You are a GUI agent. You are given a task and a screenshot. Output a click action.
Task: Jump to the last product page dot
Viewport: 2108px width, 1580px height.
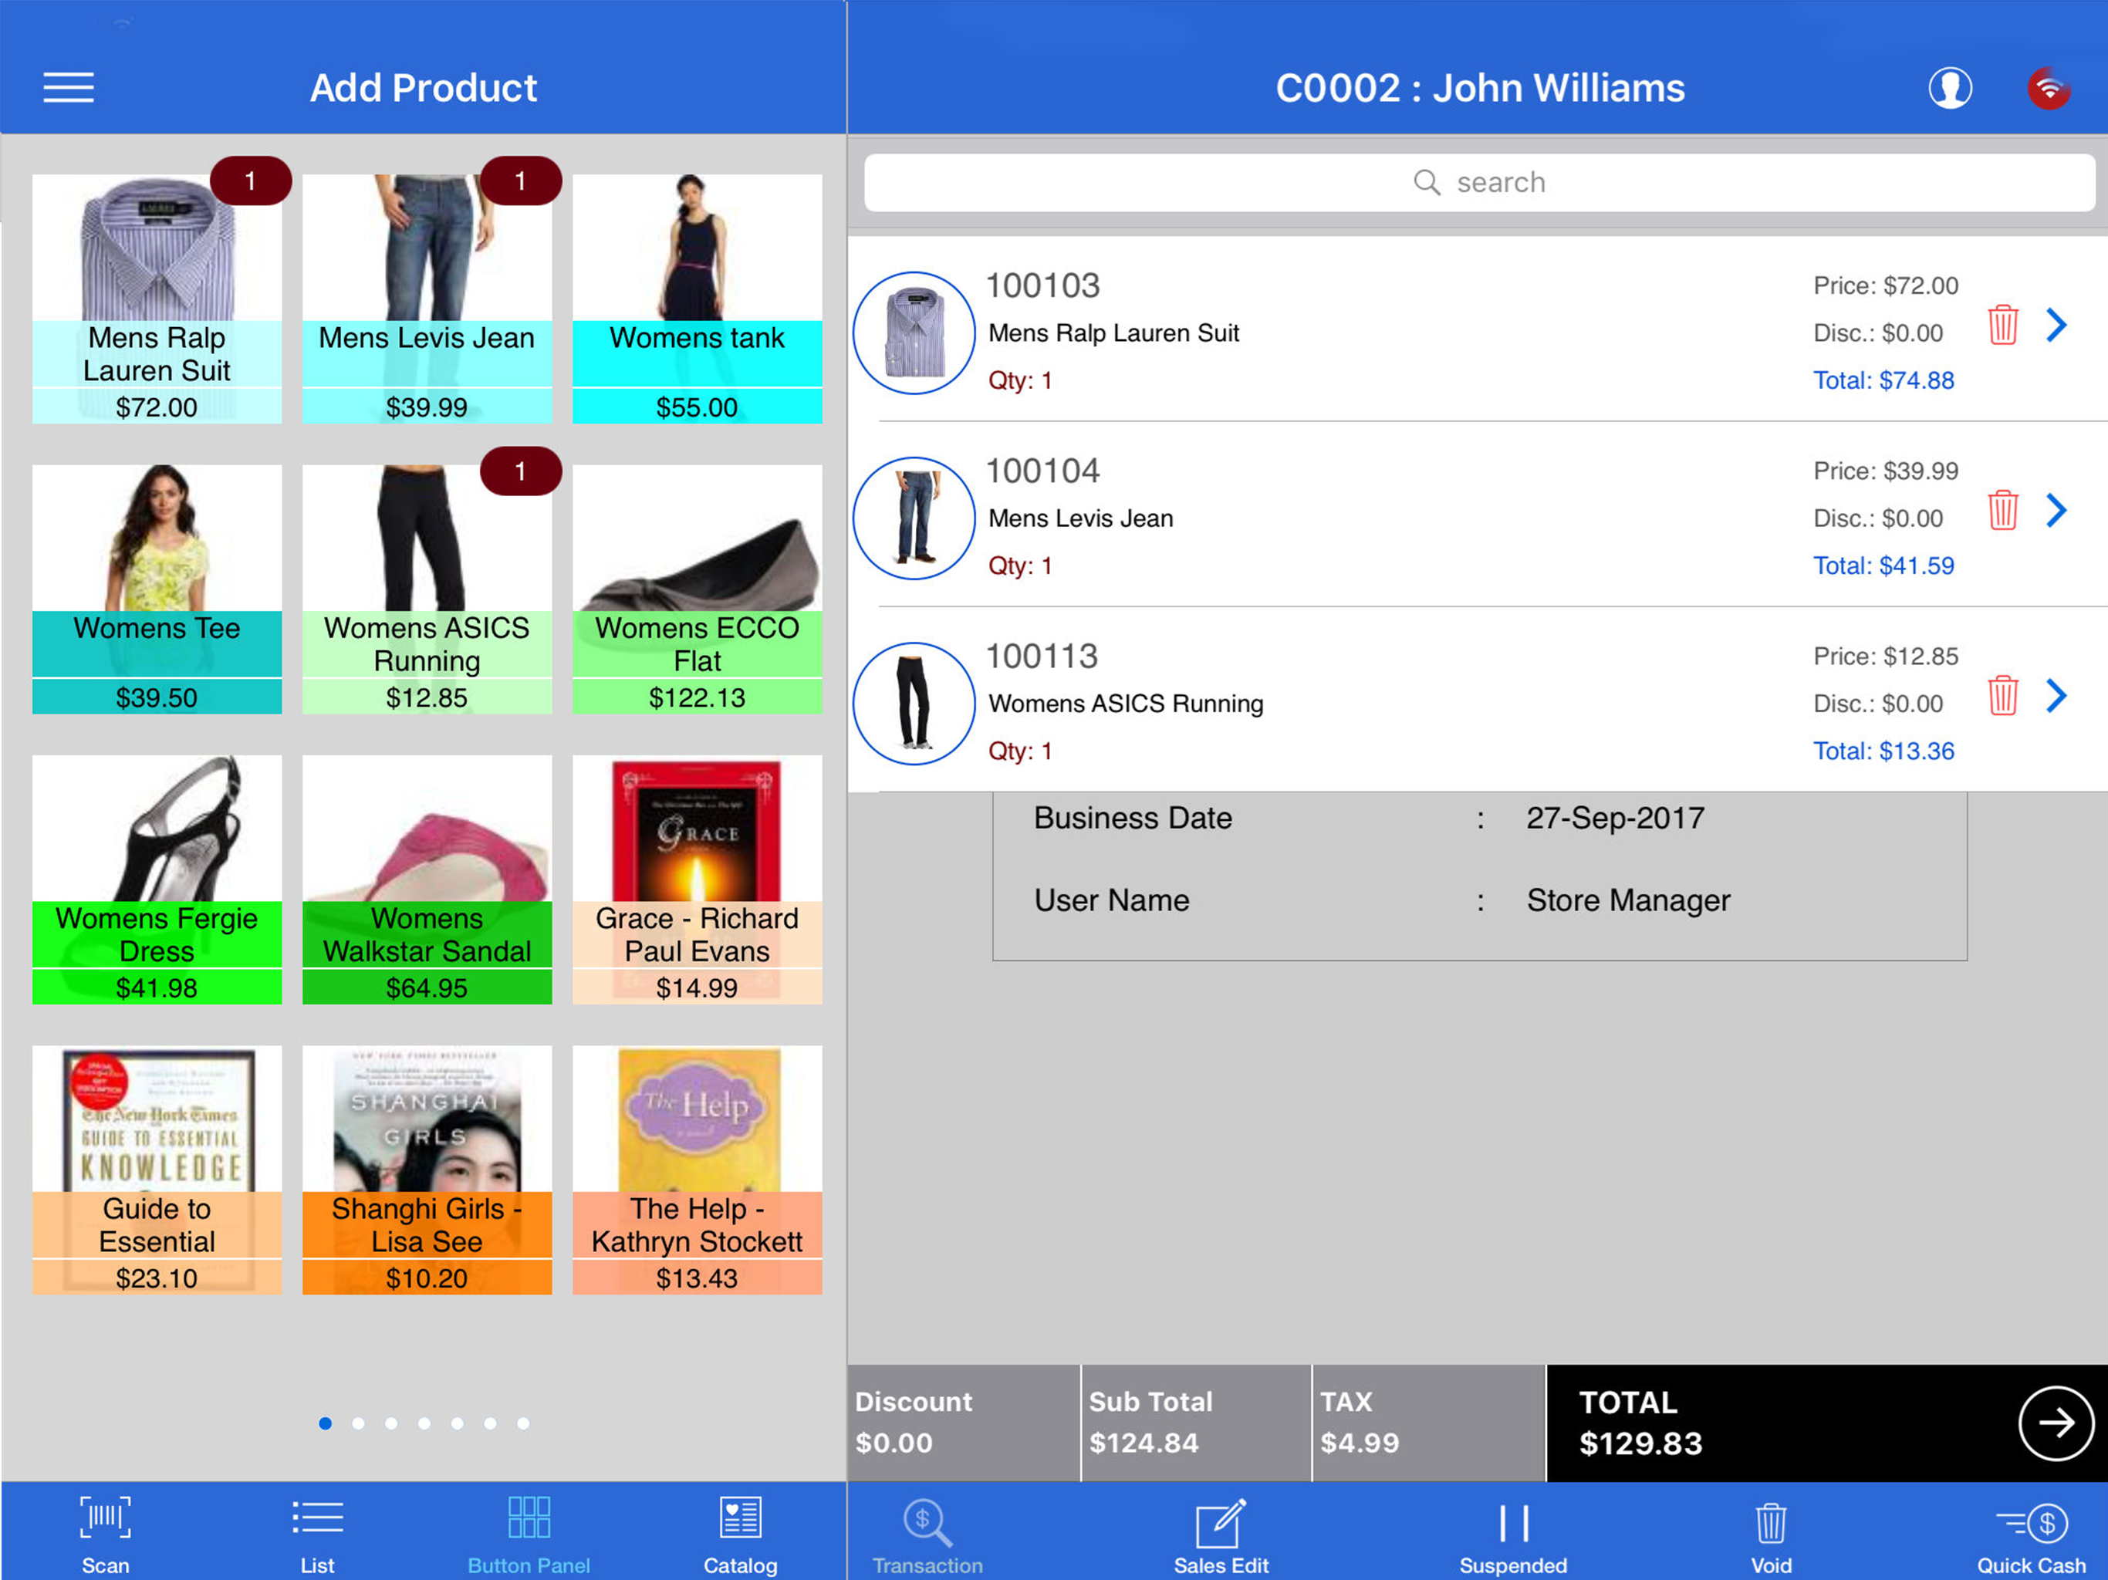(523, 1423)
